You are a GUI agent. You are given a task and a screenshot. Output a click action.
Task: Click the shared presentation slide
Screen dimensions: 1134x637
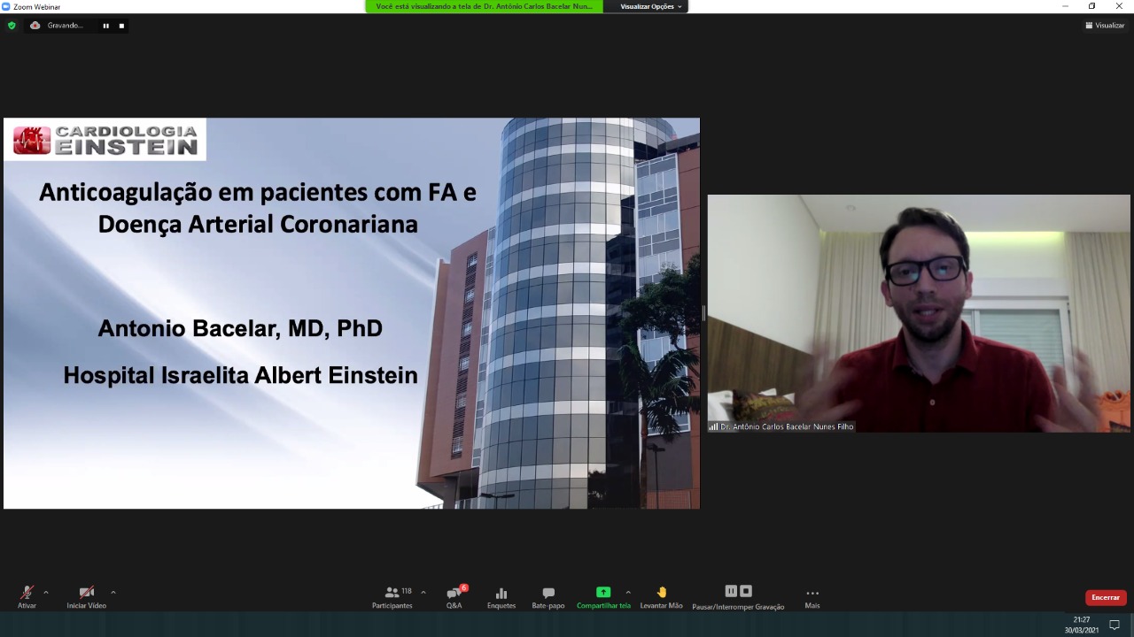[x=352, y=313]
